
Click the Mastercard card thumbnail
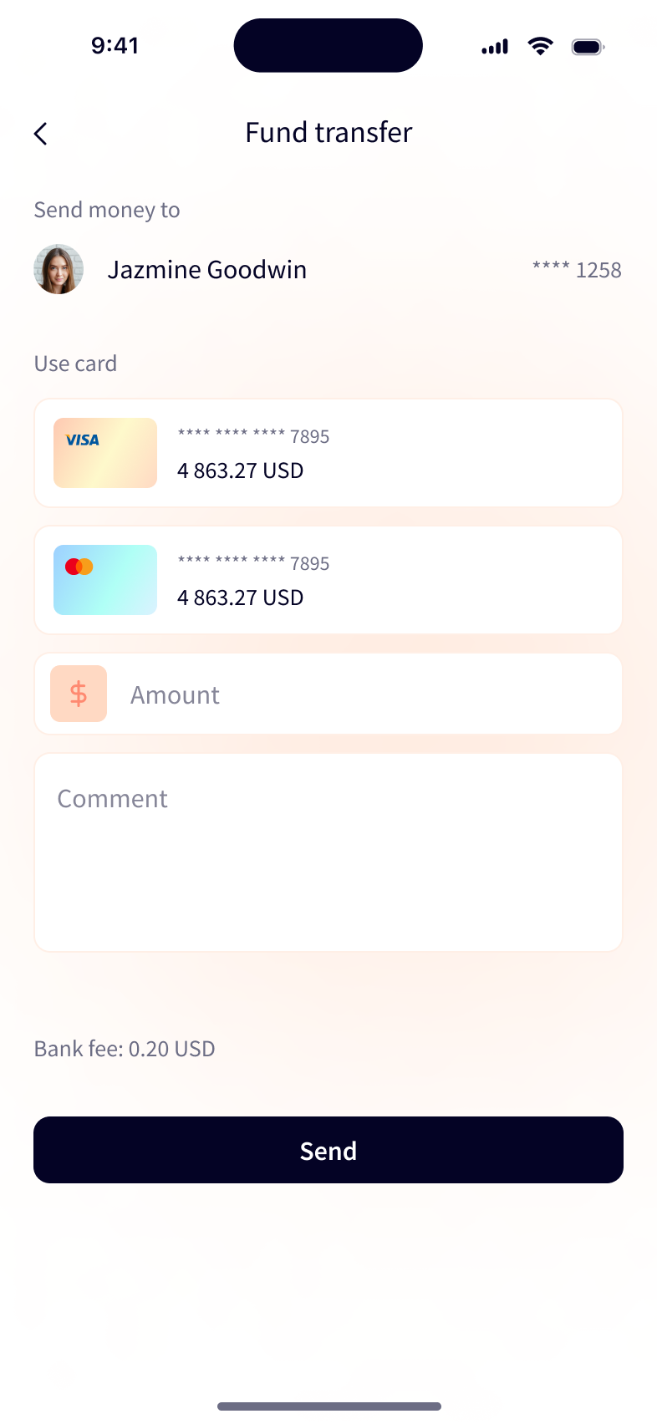[x=105, y=580]
